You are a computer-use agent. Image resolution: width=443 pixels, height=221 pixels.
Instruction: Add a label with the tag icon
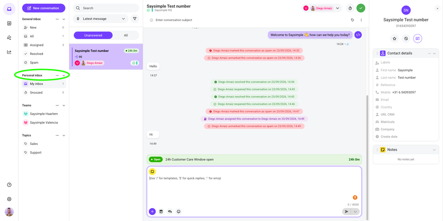tap(352, 20)
